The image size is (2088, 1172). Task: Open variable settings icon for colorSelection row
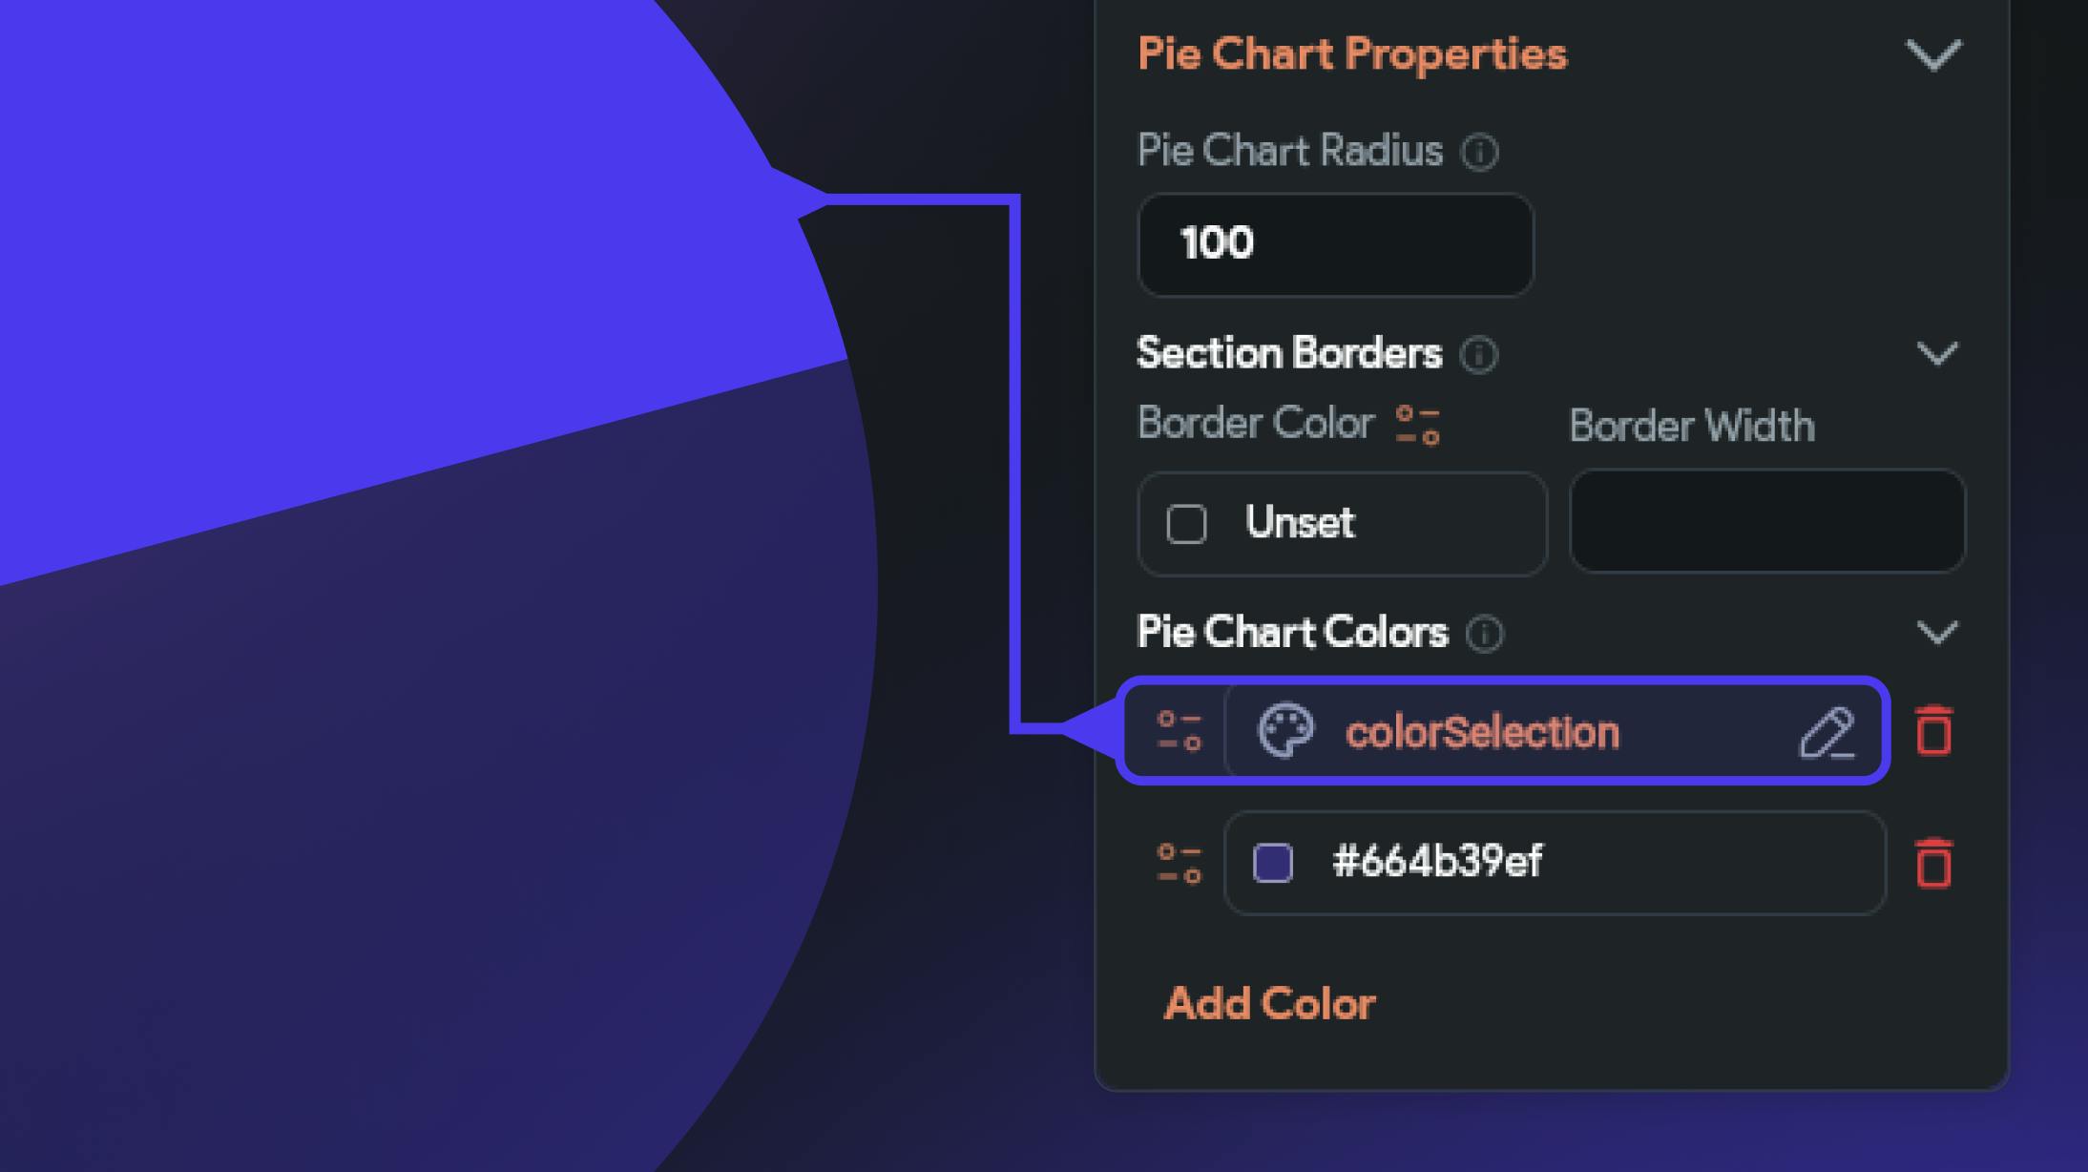1179,732
